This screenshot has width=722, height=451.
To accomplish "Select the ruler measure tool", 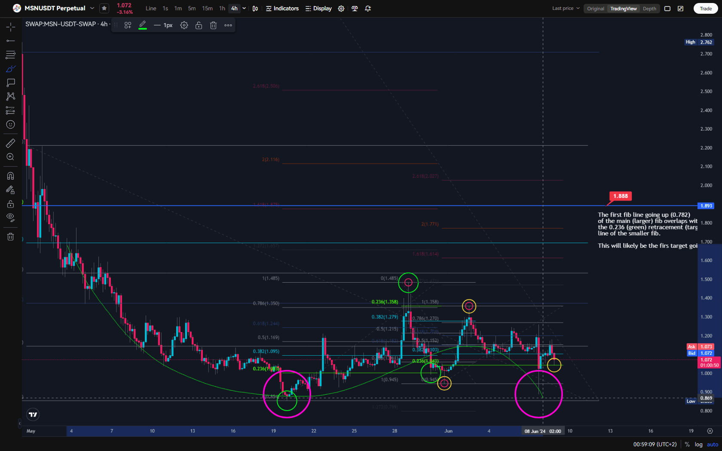I will (11, 143).
